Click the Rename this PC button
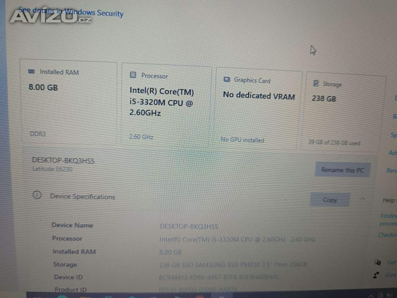The height and width of the screenshot is (298, 397). pos(342,170)
